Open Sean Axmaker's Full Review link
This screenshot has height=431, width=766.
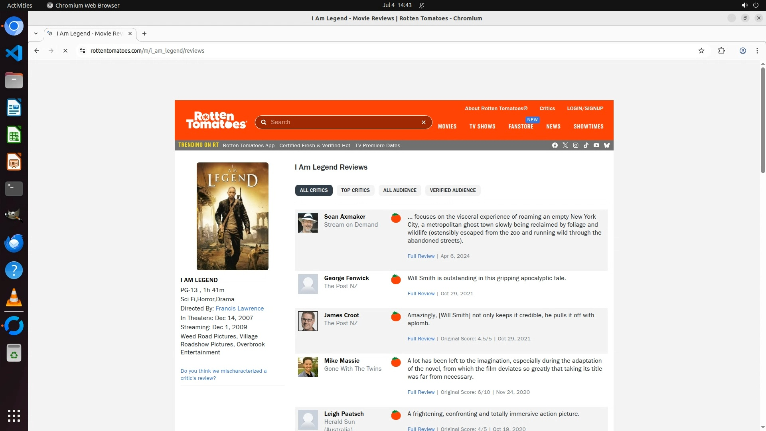(421, 256)
